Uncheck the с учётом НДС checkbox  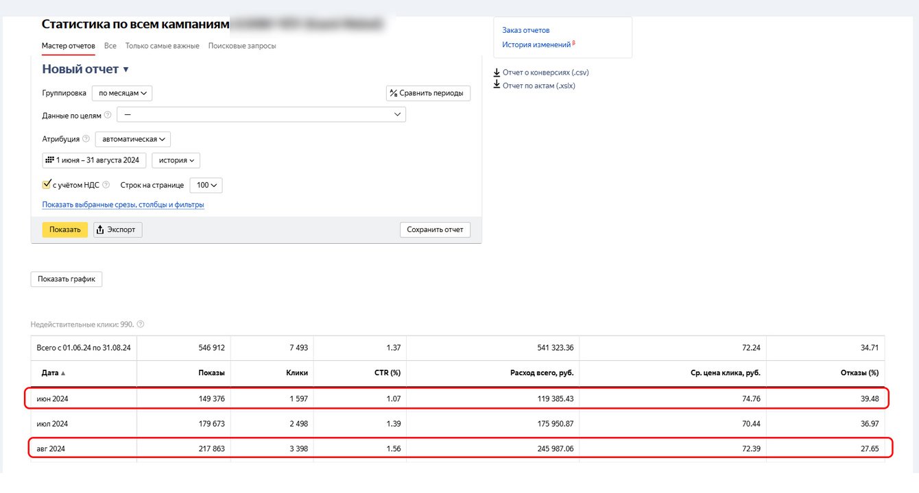[x=47, y=185]
